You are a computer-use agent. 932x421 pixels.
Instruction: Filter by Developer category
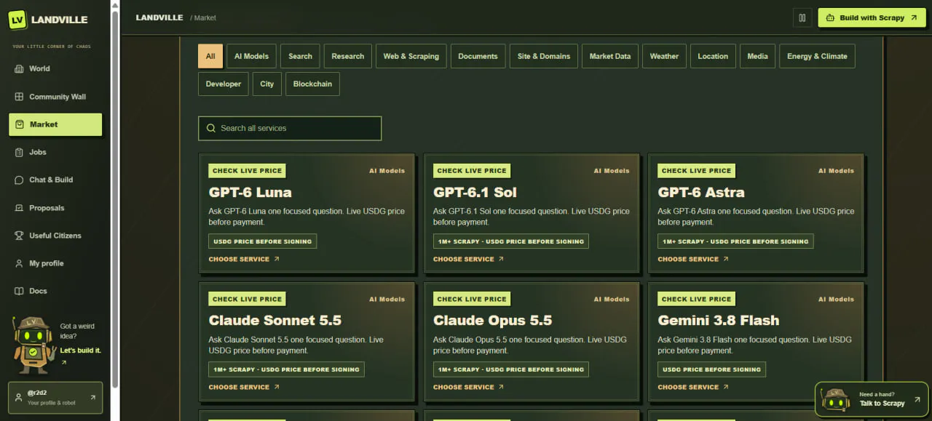click(x=224, y=84)
